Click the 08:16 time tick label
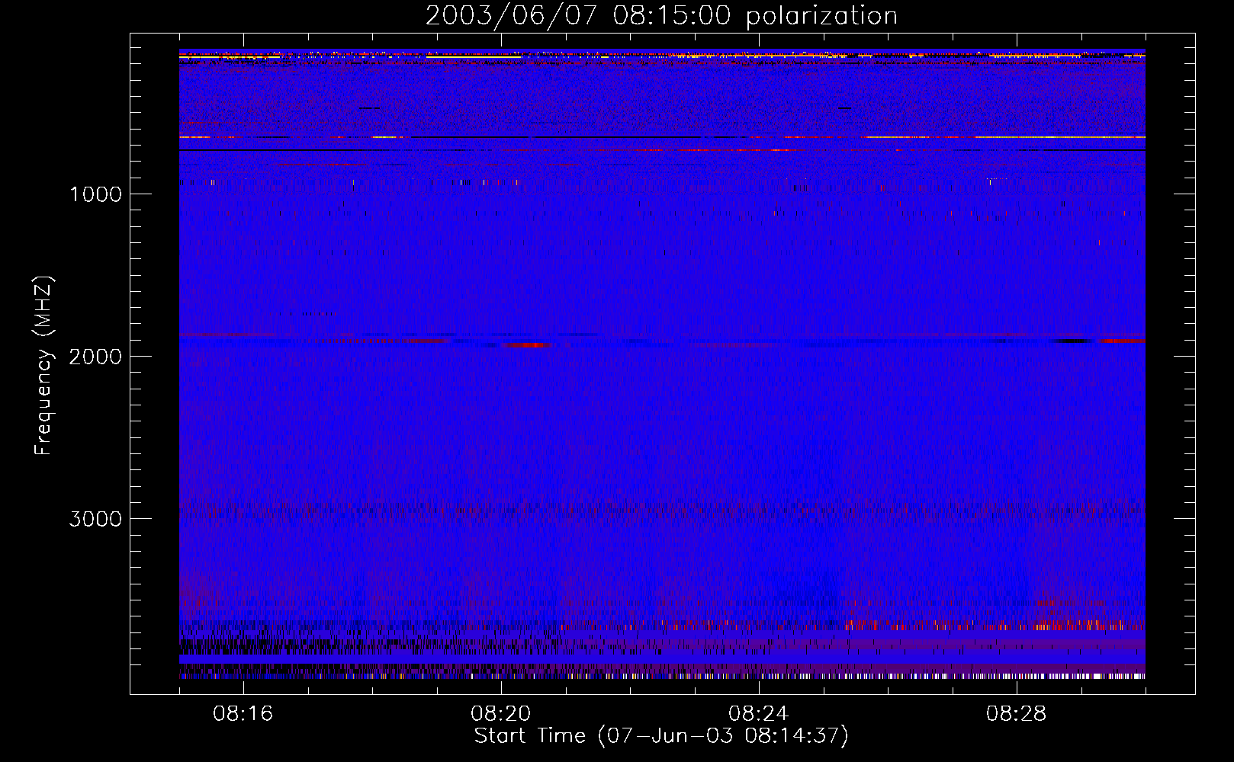Viewport: 1234px width, 762px height. pyautogui.click(x=243, y=714)
